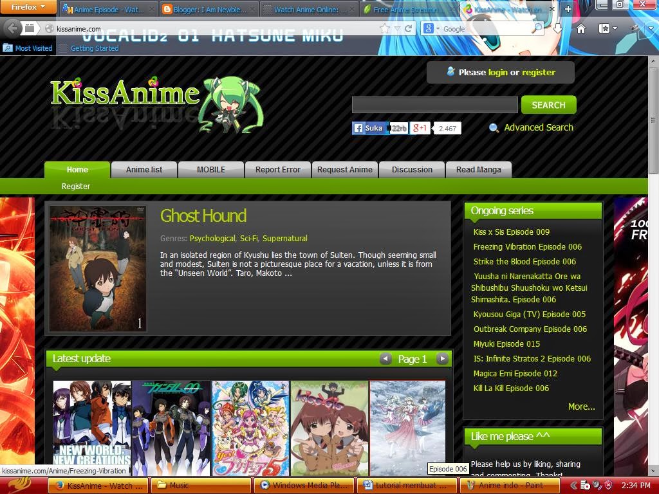Open the Request Anime tab
Image resolution: width=659 pixels, height=494 pixels.
pos(345,170)
